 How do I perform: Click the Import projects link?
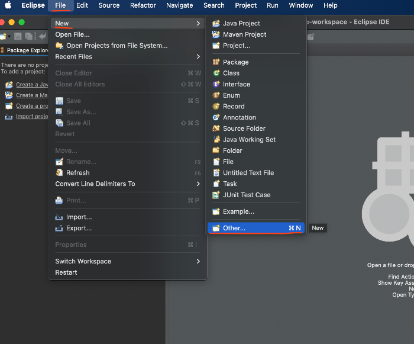[32, 116]
